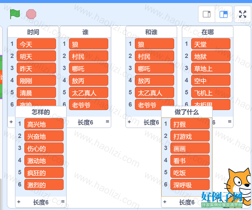Select 哪吒 item in 谁 list
Image resolution: width=252 pixels, height=210 pixels.
(x=88, y=68)
